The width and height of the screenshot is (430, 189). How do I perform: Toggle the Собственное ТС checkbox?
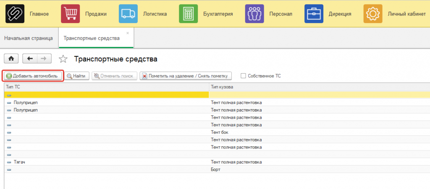pyautogui.click(x=243, y=76)
